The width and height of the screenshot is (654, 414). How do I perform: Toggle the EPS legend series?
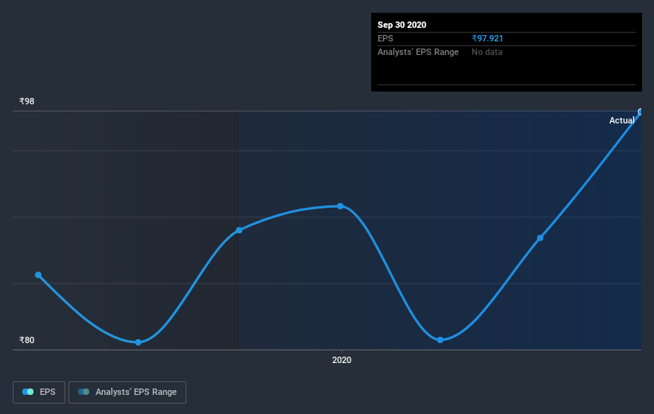pyautogui.click(x=39, y=392)
